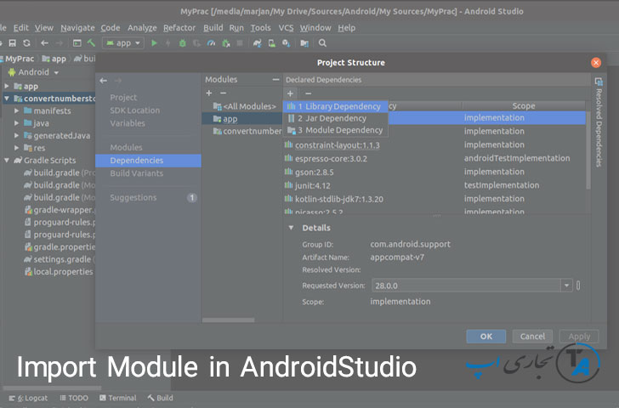Collapse the convertnumbersto module tree node

click(7, 99)
